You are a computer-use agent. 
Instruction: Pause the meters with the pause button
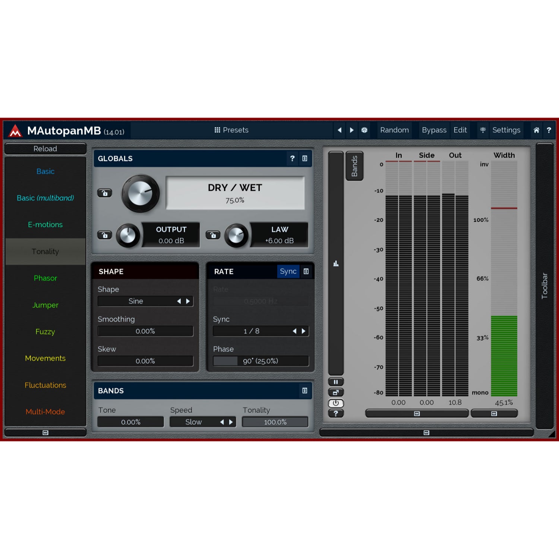(336, 382)
